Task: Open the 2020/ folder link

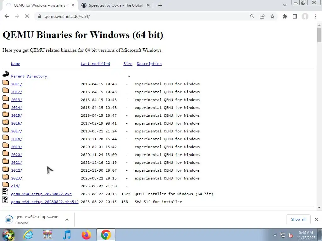Action: pyautogui.click(x=17, y=155)
